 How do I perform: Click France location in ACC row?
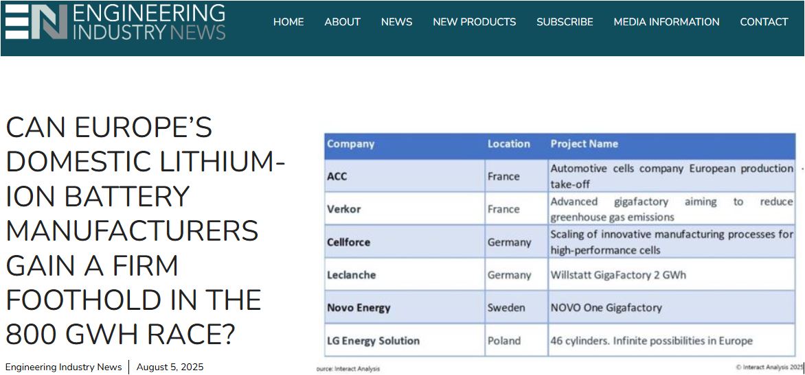[517, 176]
